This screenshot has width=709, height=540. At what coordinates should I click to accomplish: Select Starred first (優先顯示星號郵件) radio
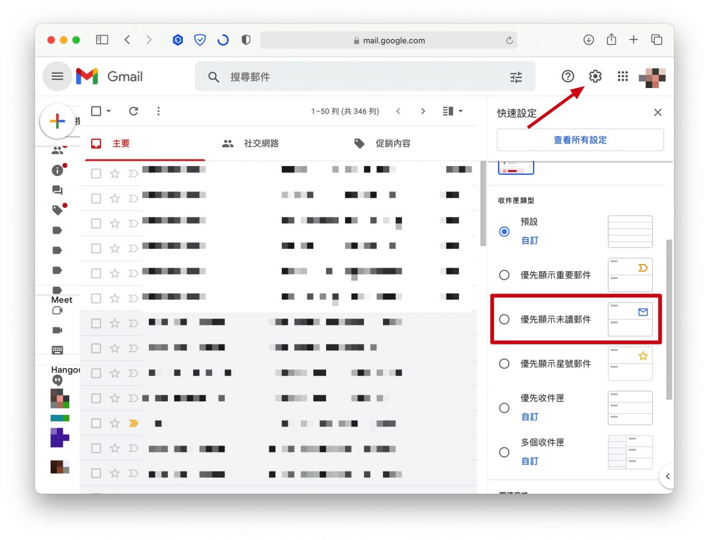click(x=504, y=363)
